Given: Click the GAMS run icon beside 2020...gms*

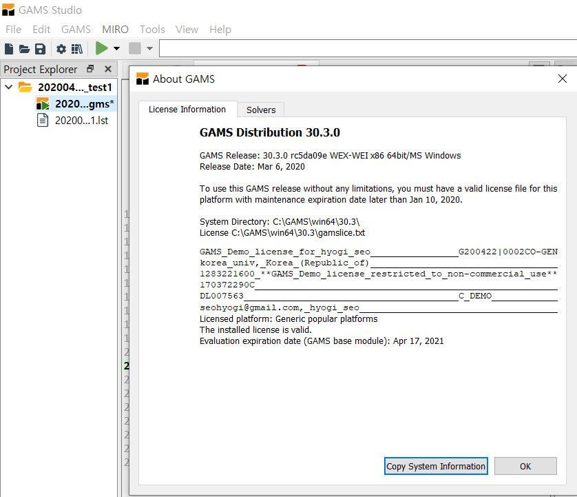Looking at the screenshot, I should [x=43, y=104].
